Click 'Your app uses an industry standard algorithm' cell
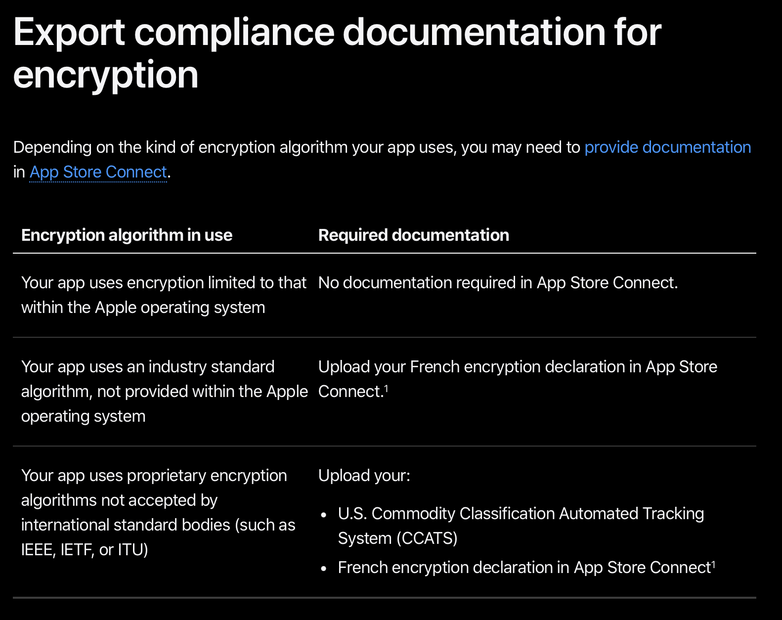 165,392
